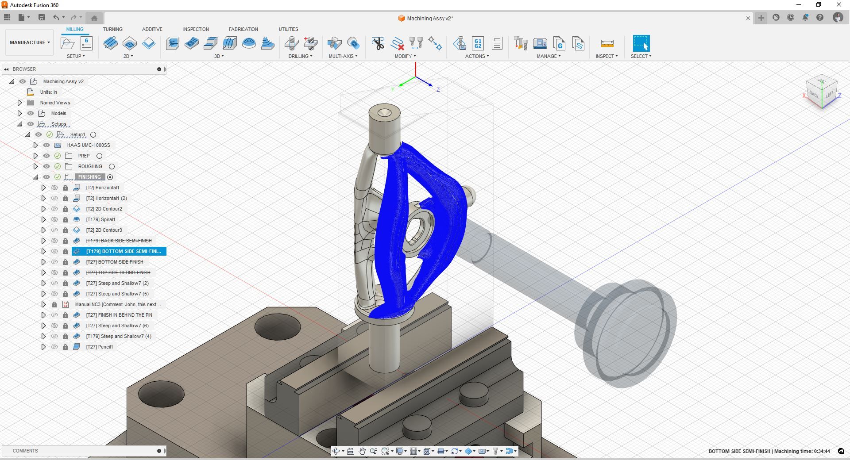Select the Swarf multi-axis tool
Screen dimensions: 850x460
[x=334, y=43]
